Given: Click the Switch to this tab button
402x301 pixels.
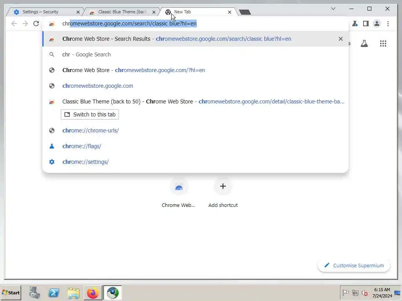Looking at the screenshot, I should (90, 114).
